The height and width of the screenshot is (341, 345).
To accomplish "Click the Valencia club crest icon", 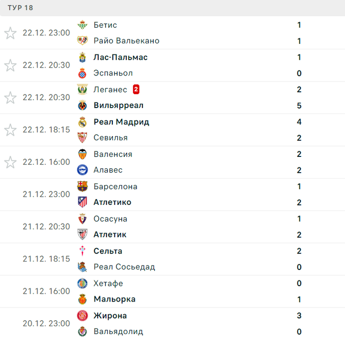I will tap(82, 154).
